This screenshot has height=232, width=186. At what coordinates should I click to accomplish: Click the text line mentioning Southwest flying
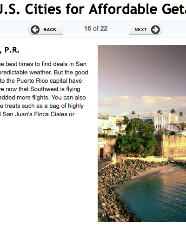pos(40,89)
